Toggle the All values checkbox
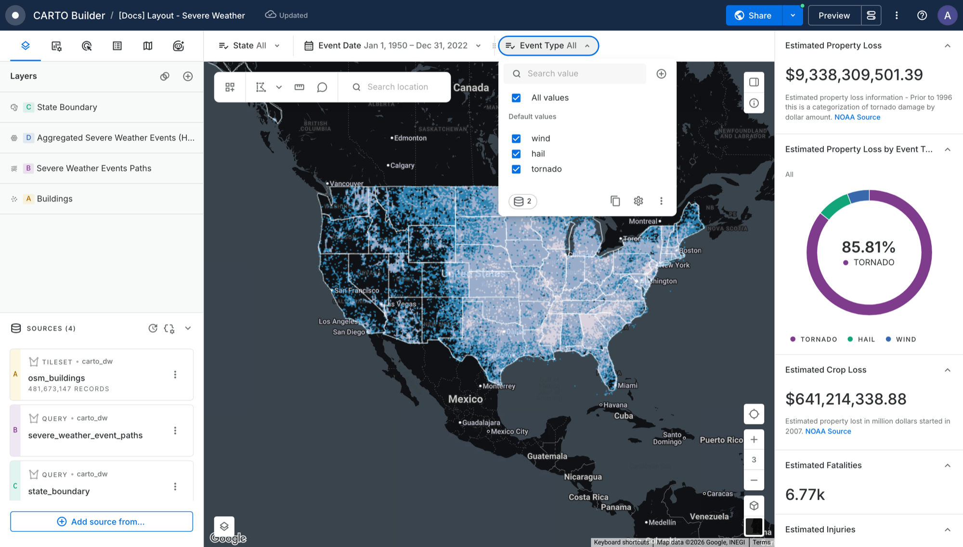This screenshot has height=547, width=963. coord(516,98)
